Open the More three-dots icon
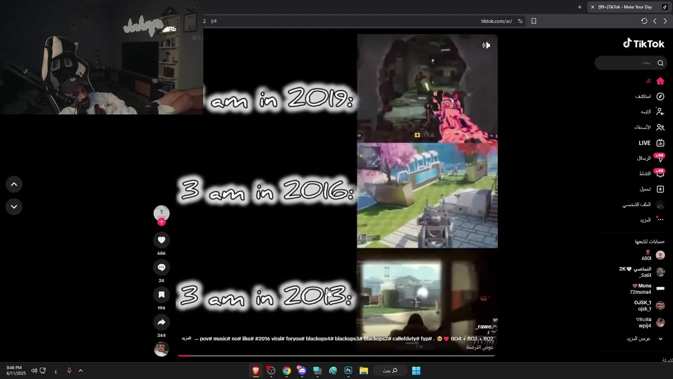This screenshot has width=673, height=379. click(660, 220)
